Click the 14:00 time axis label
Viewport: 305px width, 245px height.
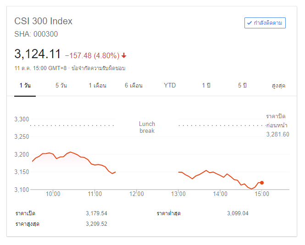click(x=220, y=194)
